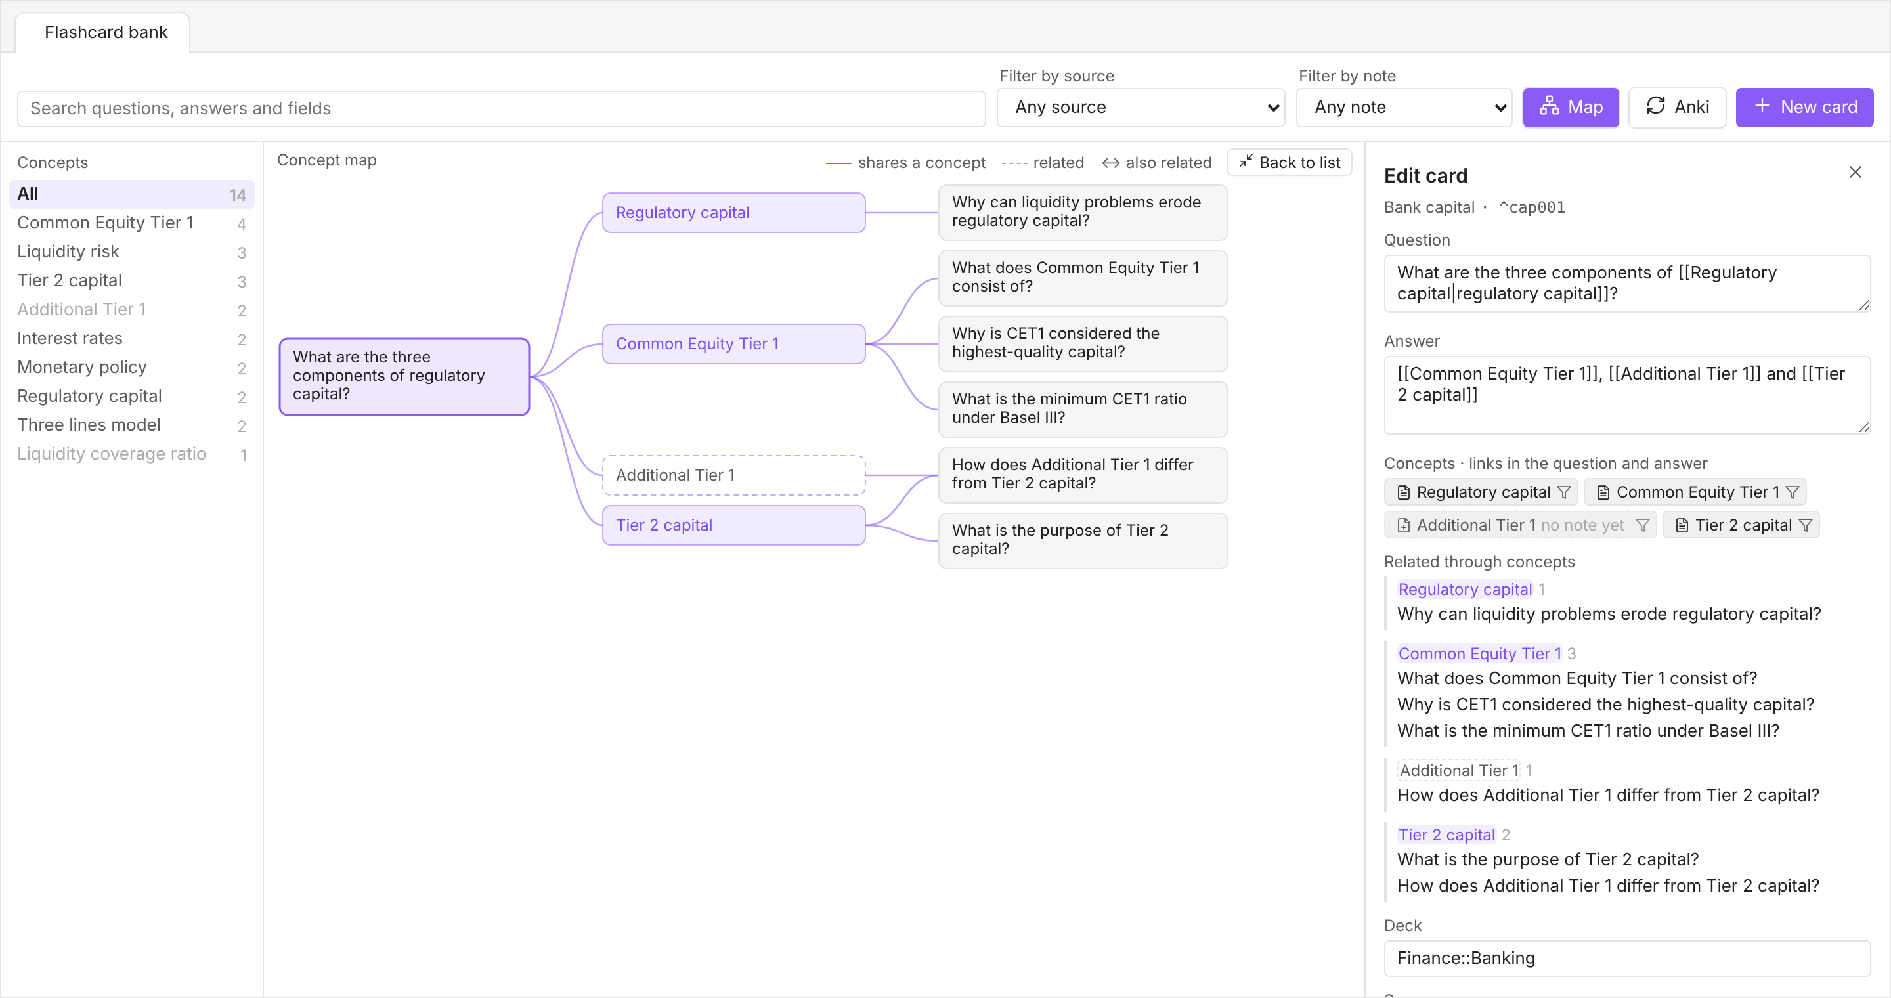
Task: Filter by Common Equity Tier 1 funnel icon
Action: (1793, 492)
